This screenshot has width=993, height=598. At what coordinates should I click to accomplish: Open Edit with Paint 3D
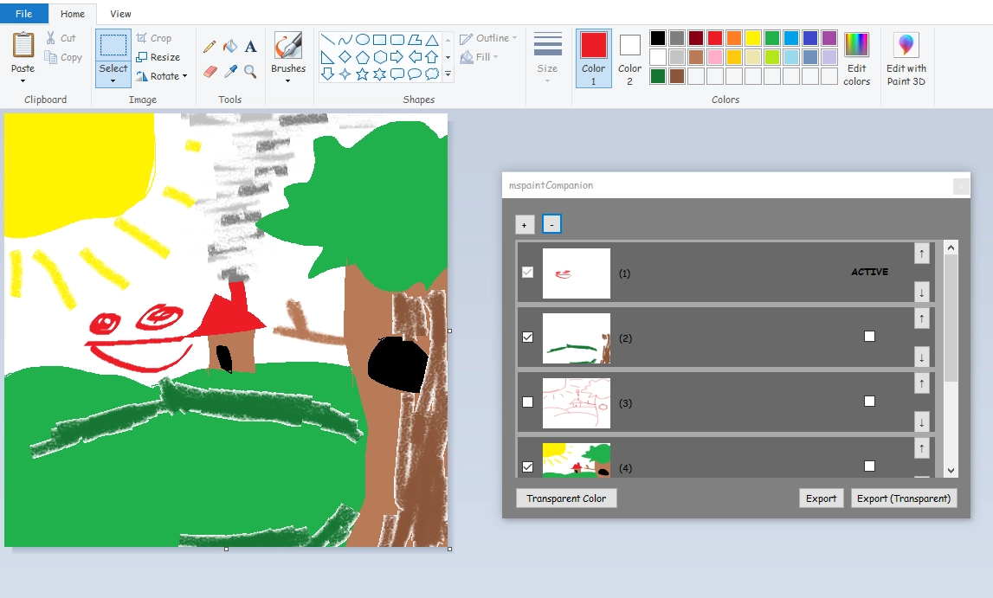(x=906, y=59)
